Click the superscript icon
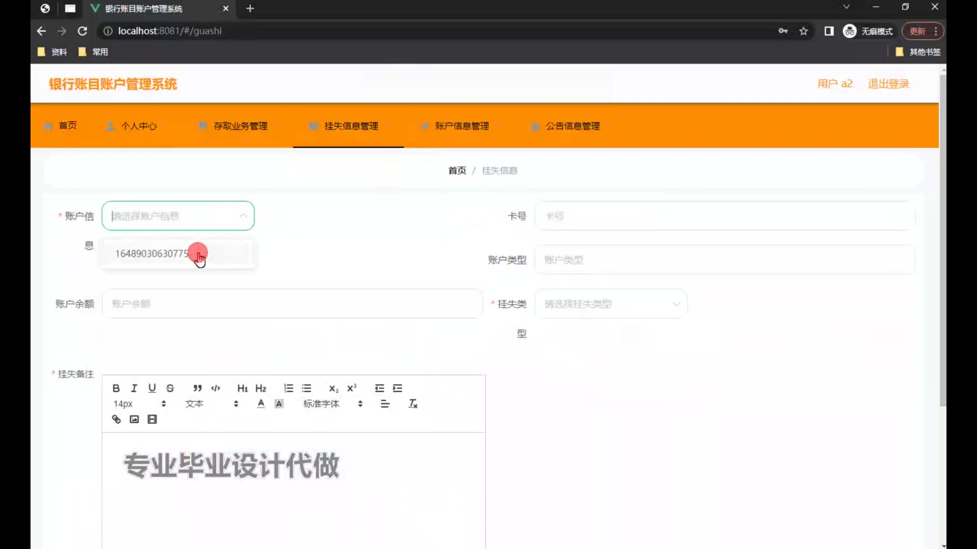Screen dimensions: 977x549 [352, 388]
